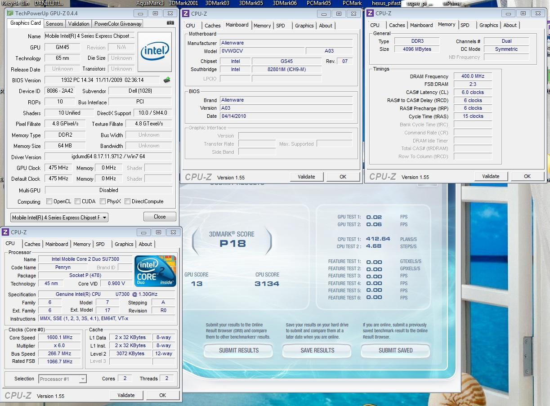Open the 3DMark2001 desktop shortcut
This screenshot has height=406, width=550.
pos(183,3)
